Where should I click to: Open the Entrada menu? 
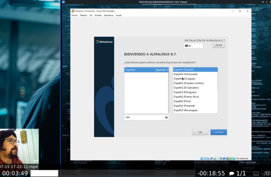pyautogui.click(x=98, y=15)
